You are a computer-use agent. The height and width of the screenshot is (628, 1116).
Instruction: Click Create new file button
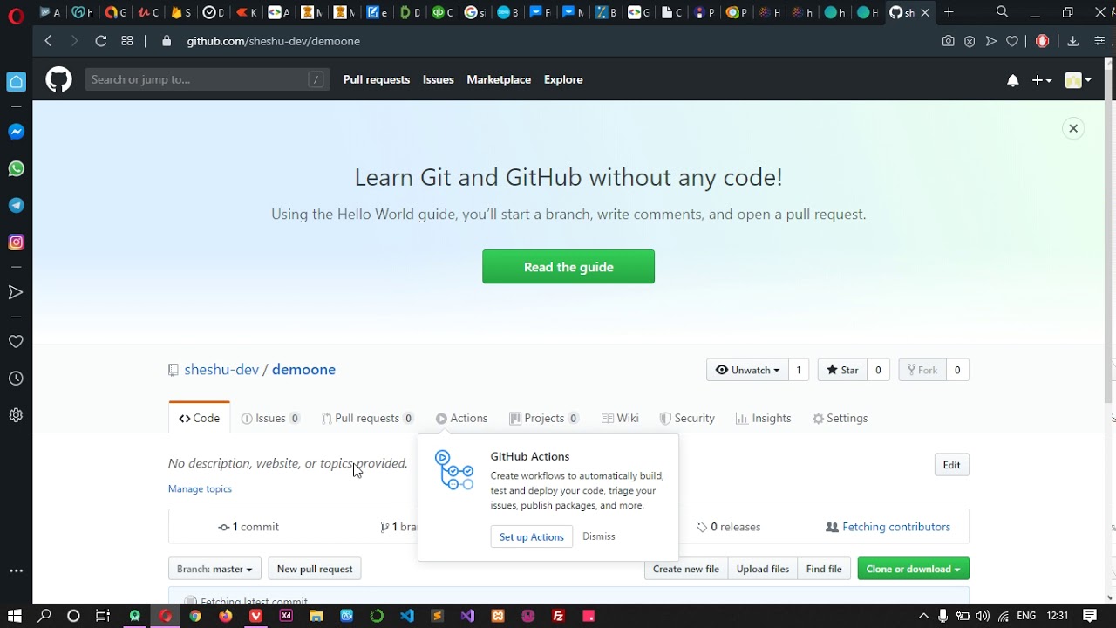686,569
